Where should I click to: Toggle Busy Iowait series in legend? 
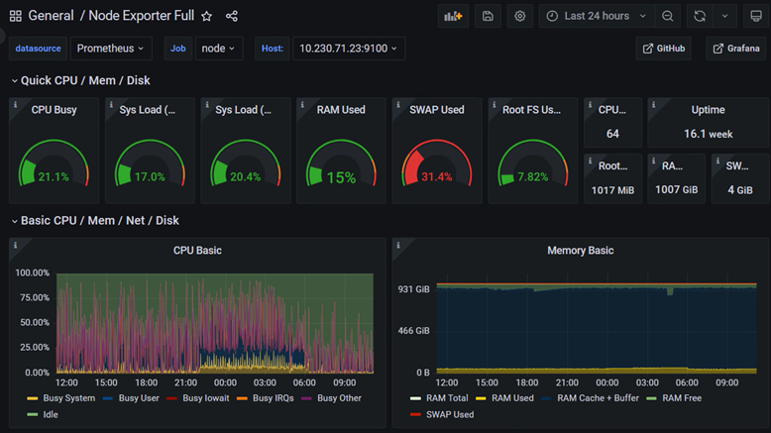[206, 398]
